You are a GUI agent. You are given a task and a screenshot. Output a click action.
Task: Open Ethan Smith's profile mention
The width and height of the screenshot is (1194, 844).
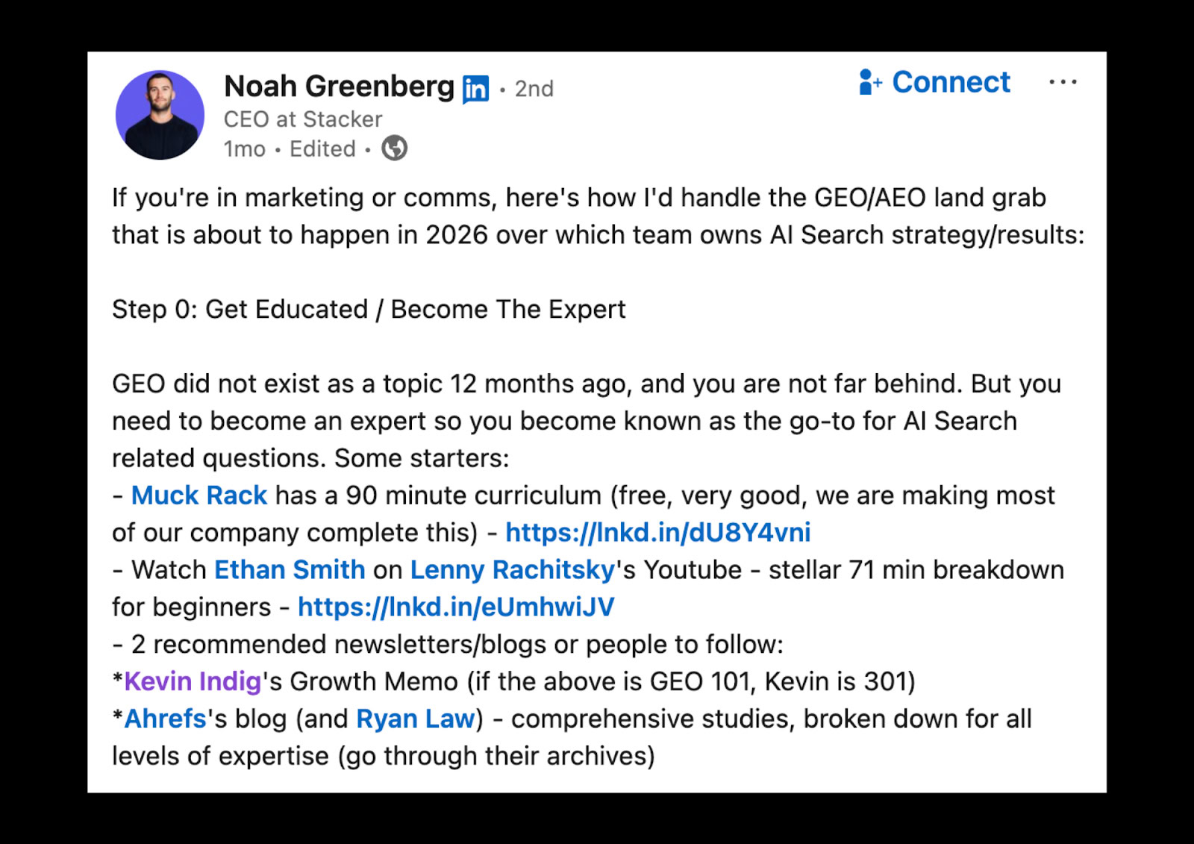coord(290,570)
